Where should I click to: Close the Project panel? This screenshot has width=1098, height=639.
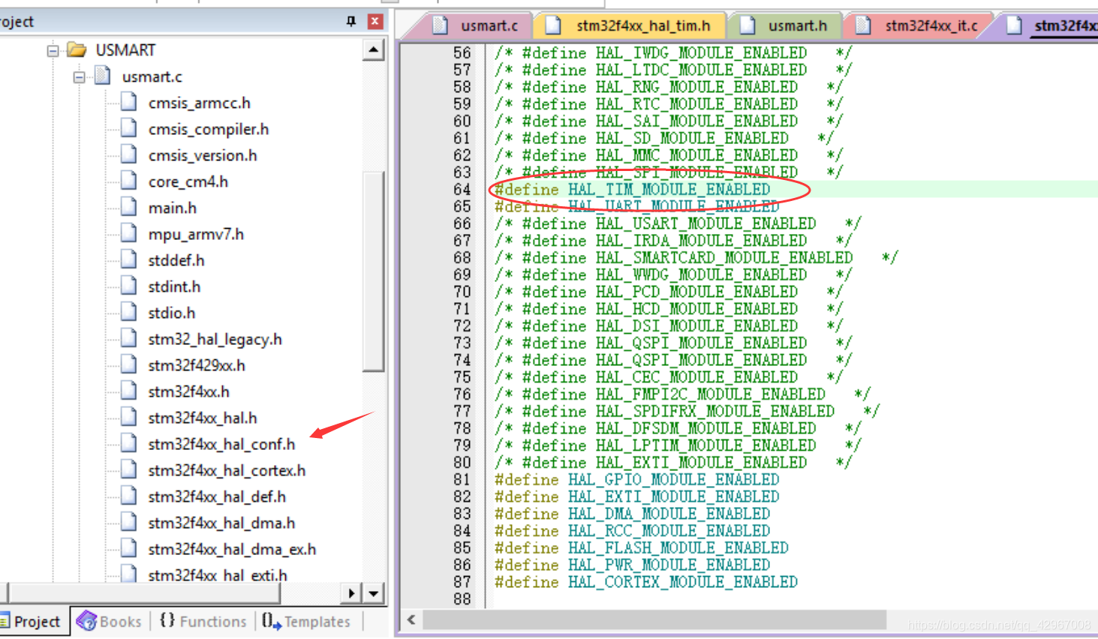375,21
